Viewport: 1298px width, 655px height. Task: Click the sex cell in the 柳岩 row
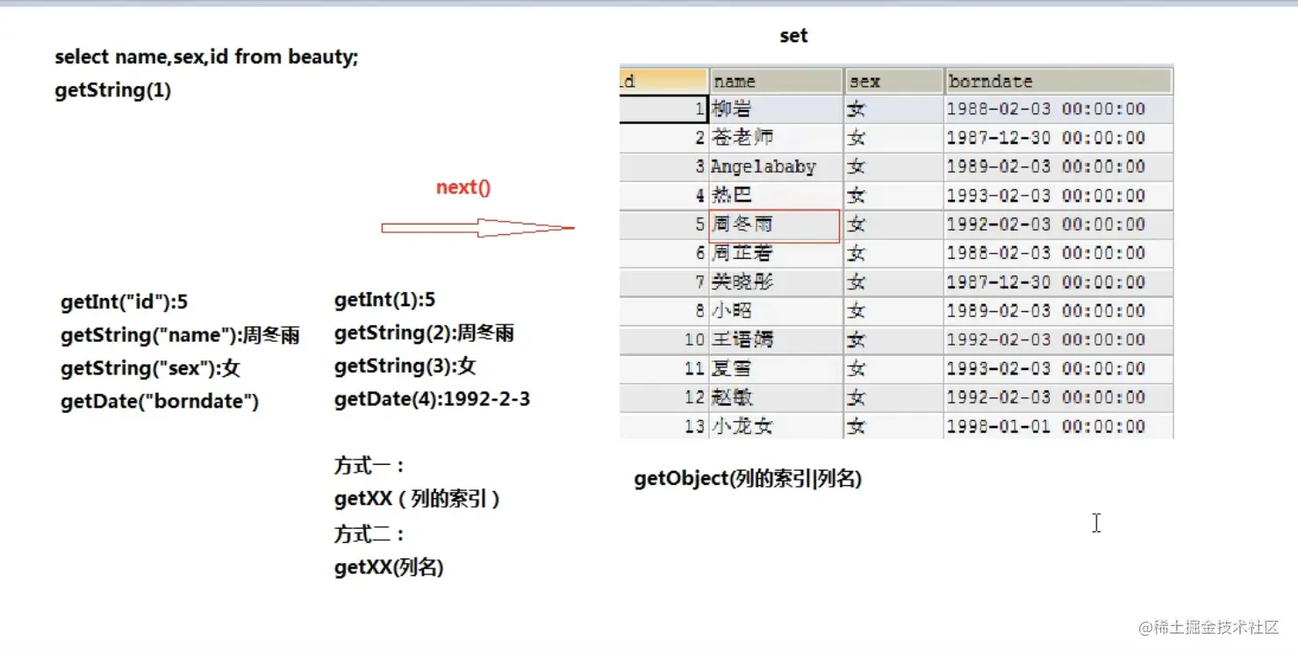coord(893,110)
